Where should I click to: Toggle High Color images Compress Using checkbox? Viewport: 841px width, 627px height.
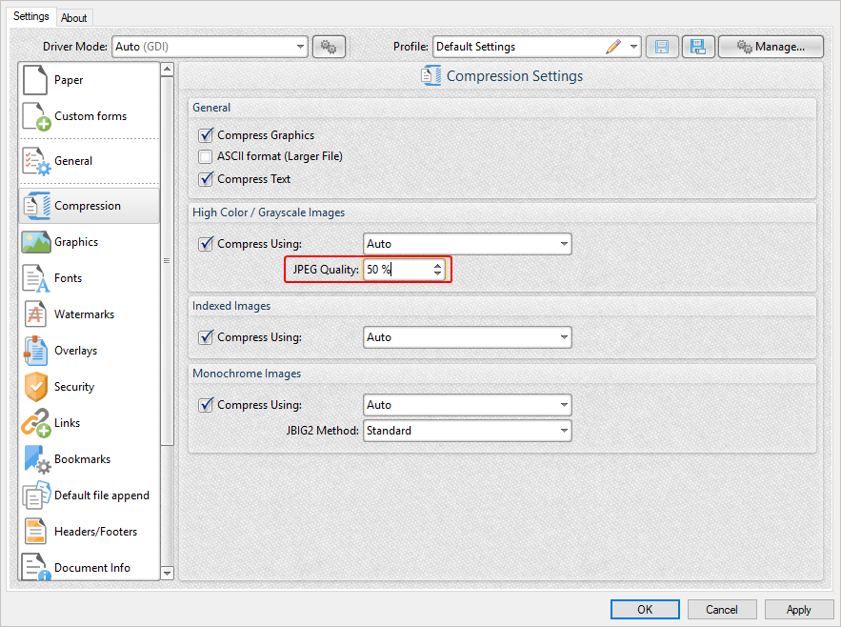click(x=206, y=244)
